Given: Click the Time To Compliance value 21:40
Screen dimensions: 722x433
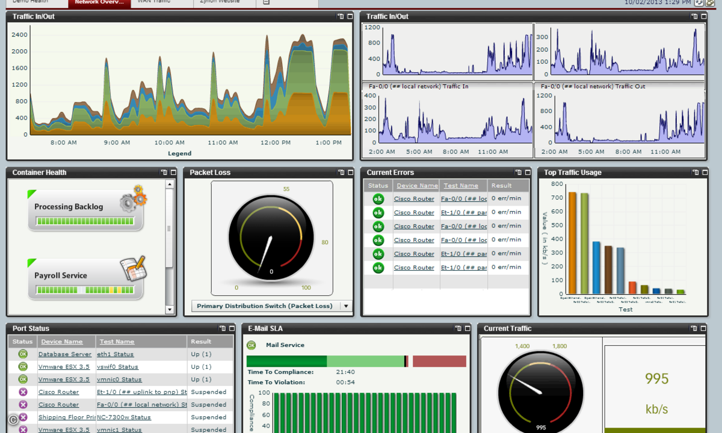Looking at the screenshot, I should tap(345, 372).
